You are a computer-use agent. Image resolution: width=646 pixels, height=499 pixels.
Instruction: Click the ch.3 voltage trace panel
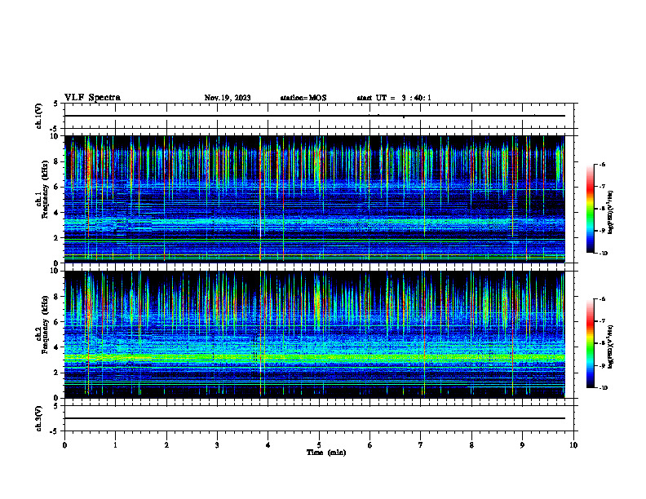319,418
